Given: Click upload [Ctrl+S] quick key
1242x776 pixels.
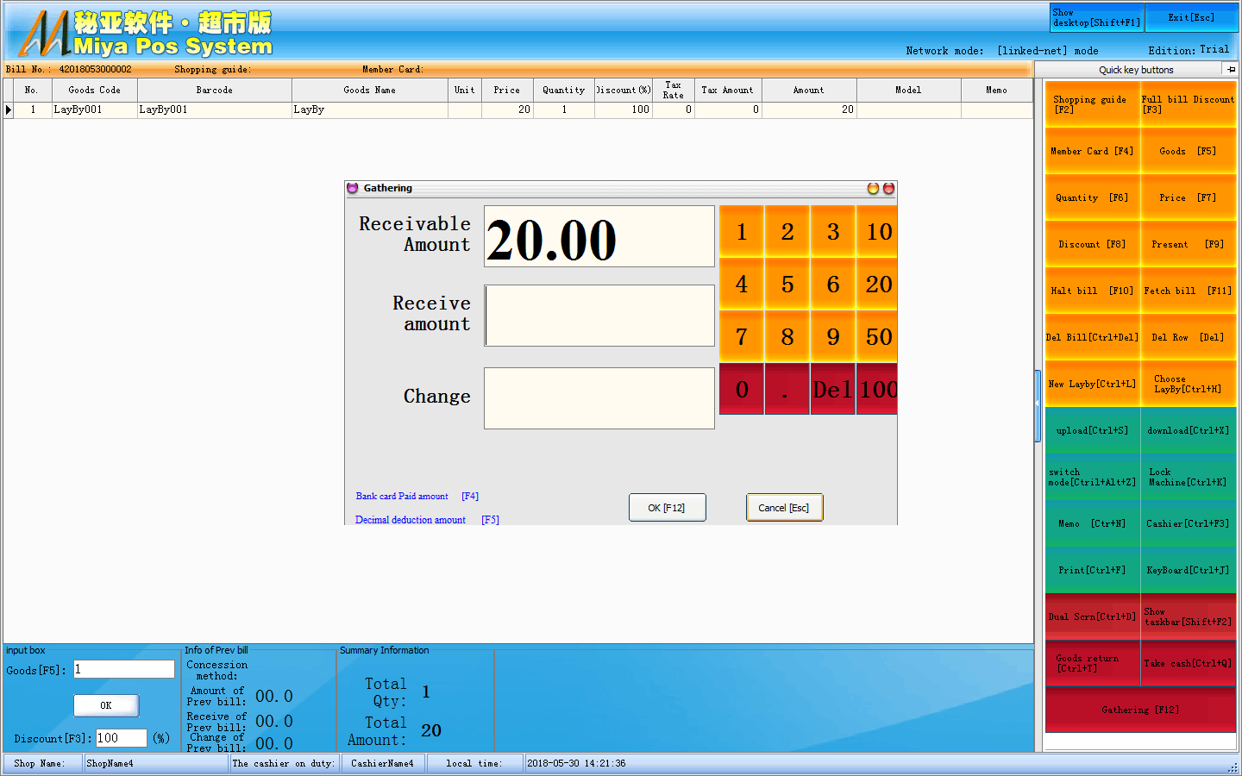Looking at the screenshot, I should point(1092,430).
